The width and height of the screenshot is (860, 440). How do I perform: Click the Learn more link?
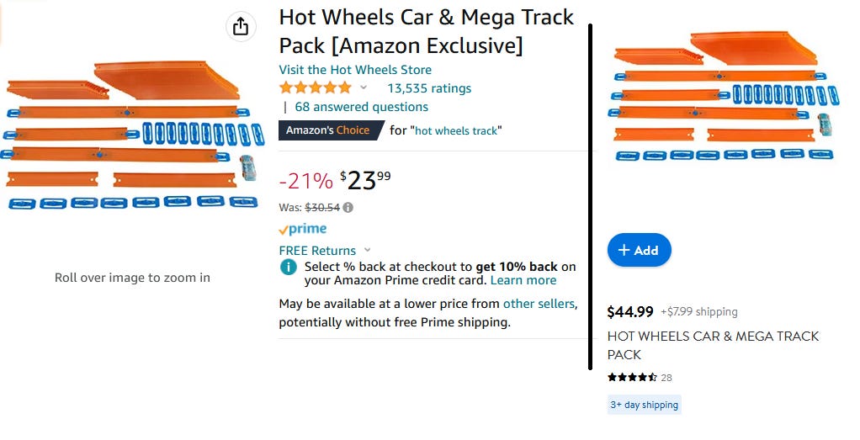point(523,280)
